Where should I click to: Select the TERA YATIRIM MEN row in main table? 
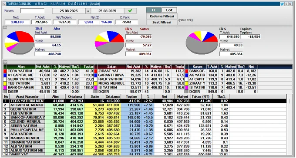point(145,101)
